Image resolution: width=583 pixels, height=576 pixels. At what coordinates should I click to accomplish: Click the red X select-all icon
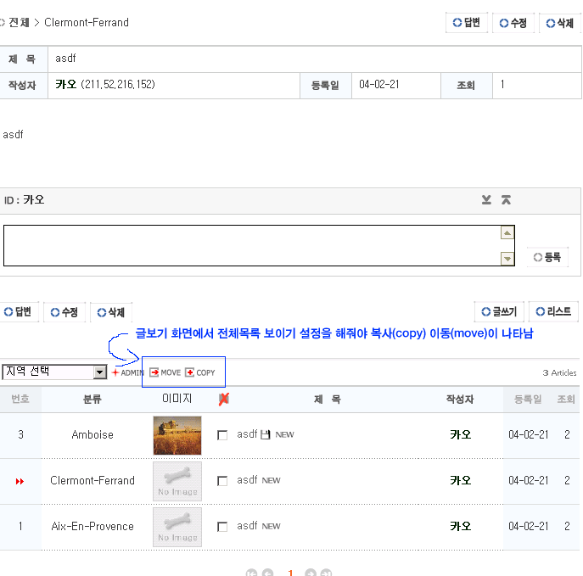pyautogui.click(x=223, y=399)
